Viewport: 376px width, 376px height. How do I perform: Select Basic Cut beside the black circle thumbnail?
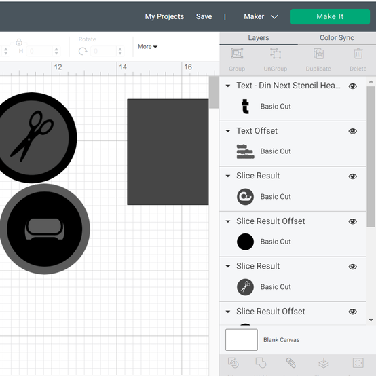(x=276, y=242)
